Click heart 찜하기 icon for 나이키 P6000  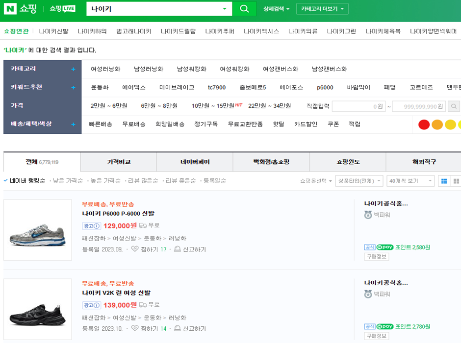pyautogui.click(x=135, y=249)
